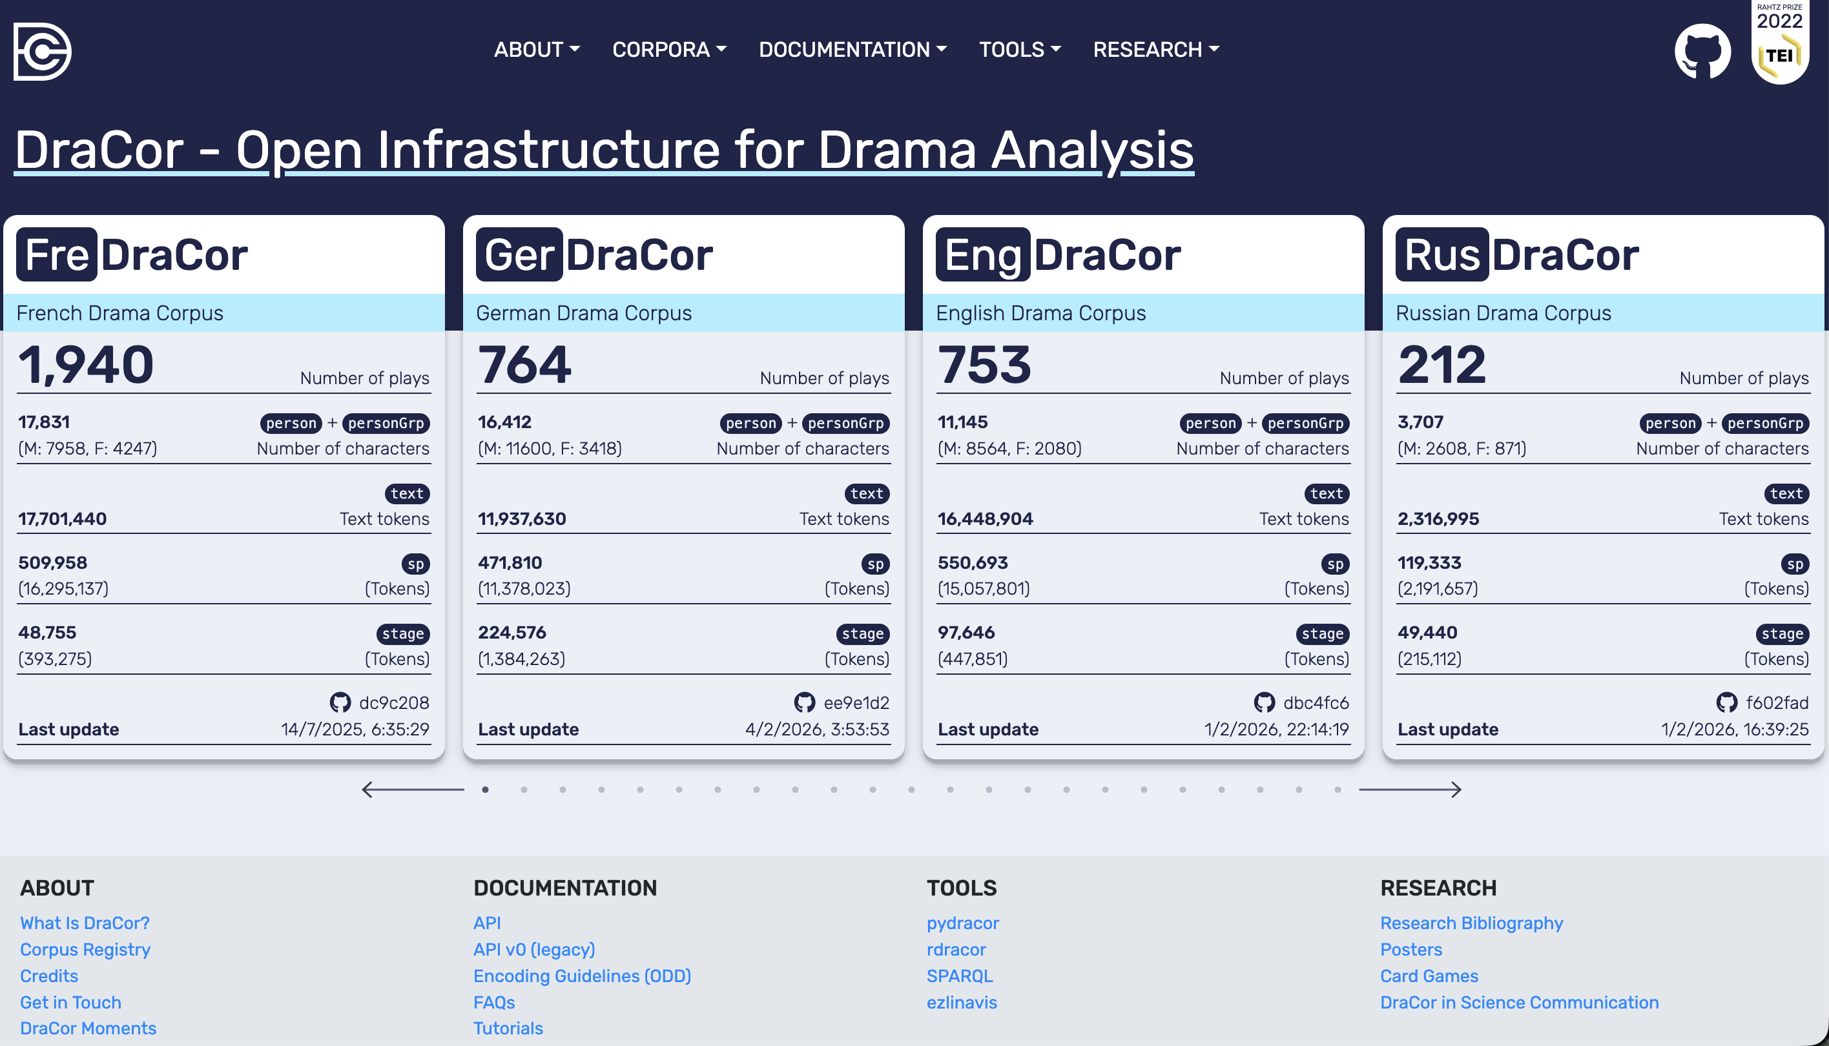The height and width of the screenshot is (1046, 1829).
Task: Open the Corpus Registry footer link
Action: pyautogui.click(x=85, y=949)
